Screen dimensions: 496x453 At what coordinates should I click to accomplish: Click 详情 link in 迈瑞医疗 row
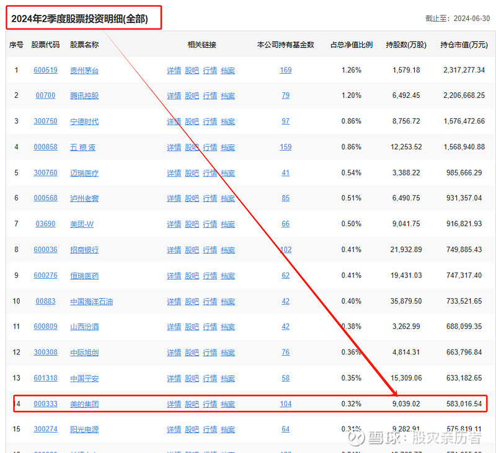point(174,174)
